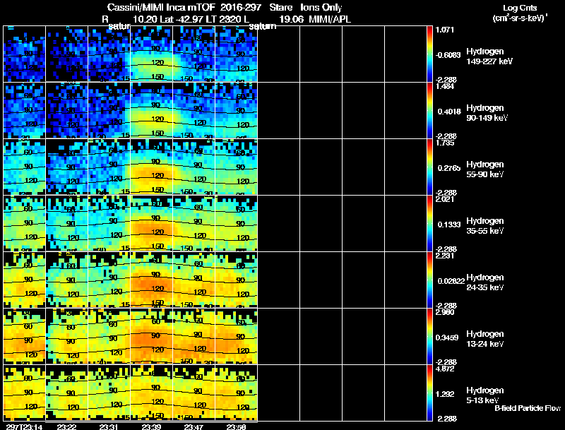565x430 pixels.
Task: Open the 55-90 keV image panel at 23:56
Action: pos(237,167)
